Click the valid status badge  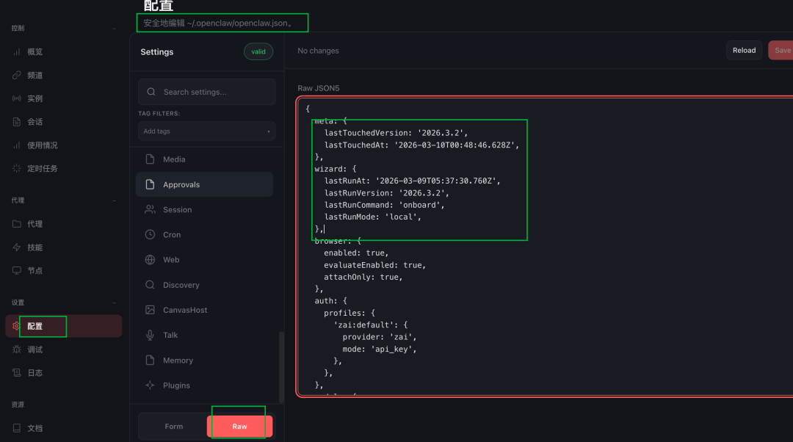tap(258, 51)
